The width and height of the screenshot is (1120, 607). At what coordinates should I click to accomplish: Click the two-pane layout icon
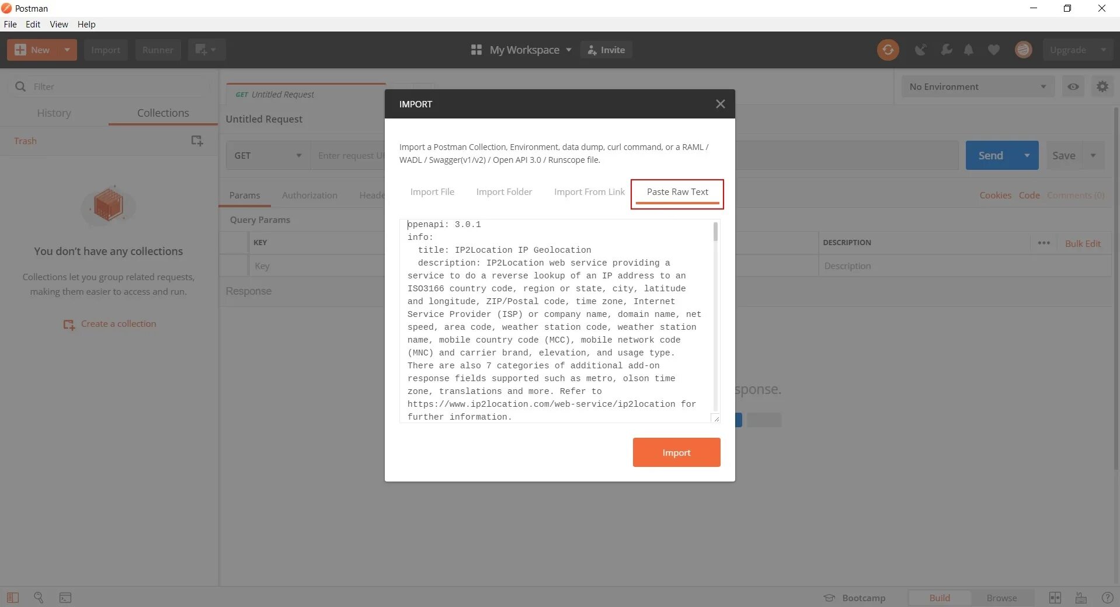click(1055, 598)
